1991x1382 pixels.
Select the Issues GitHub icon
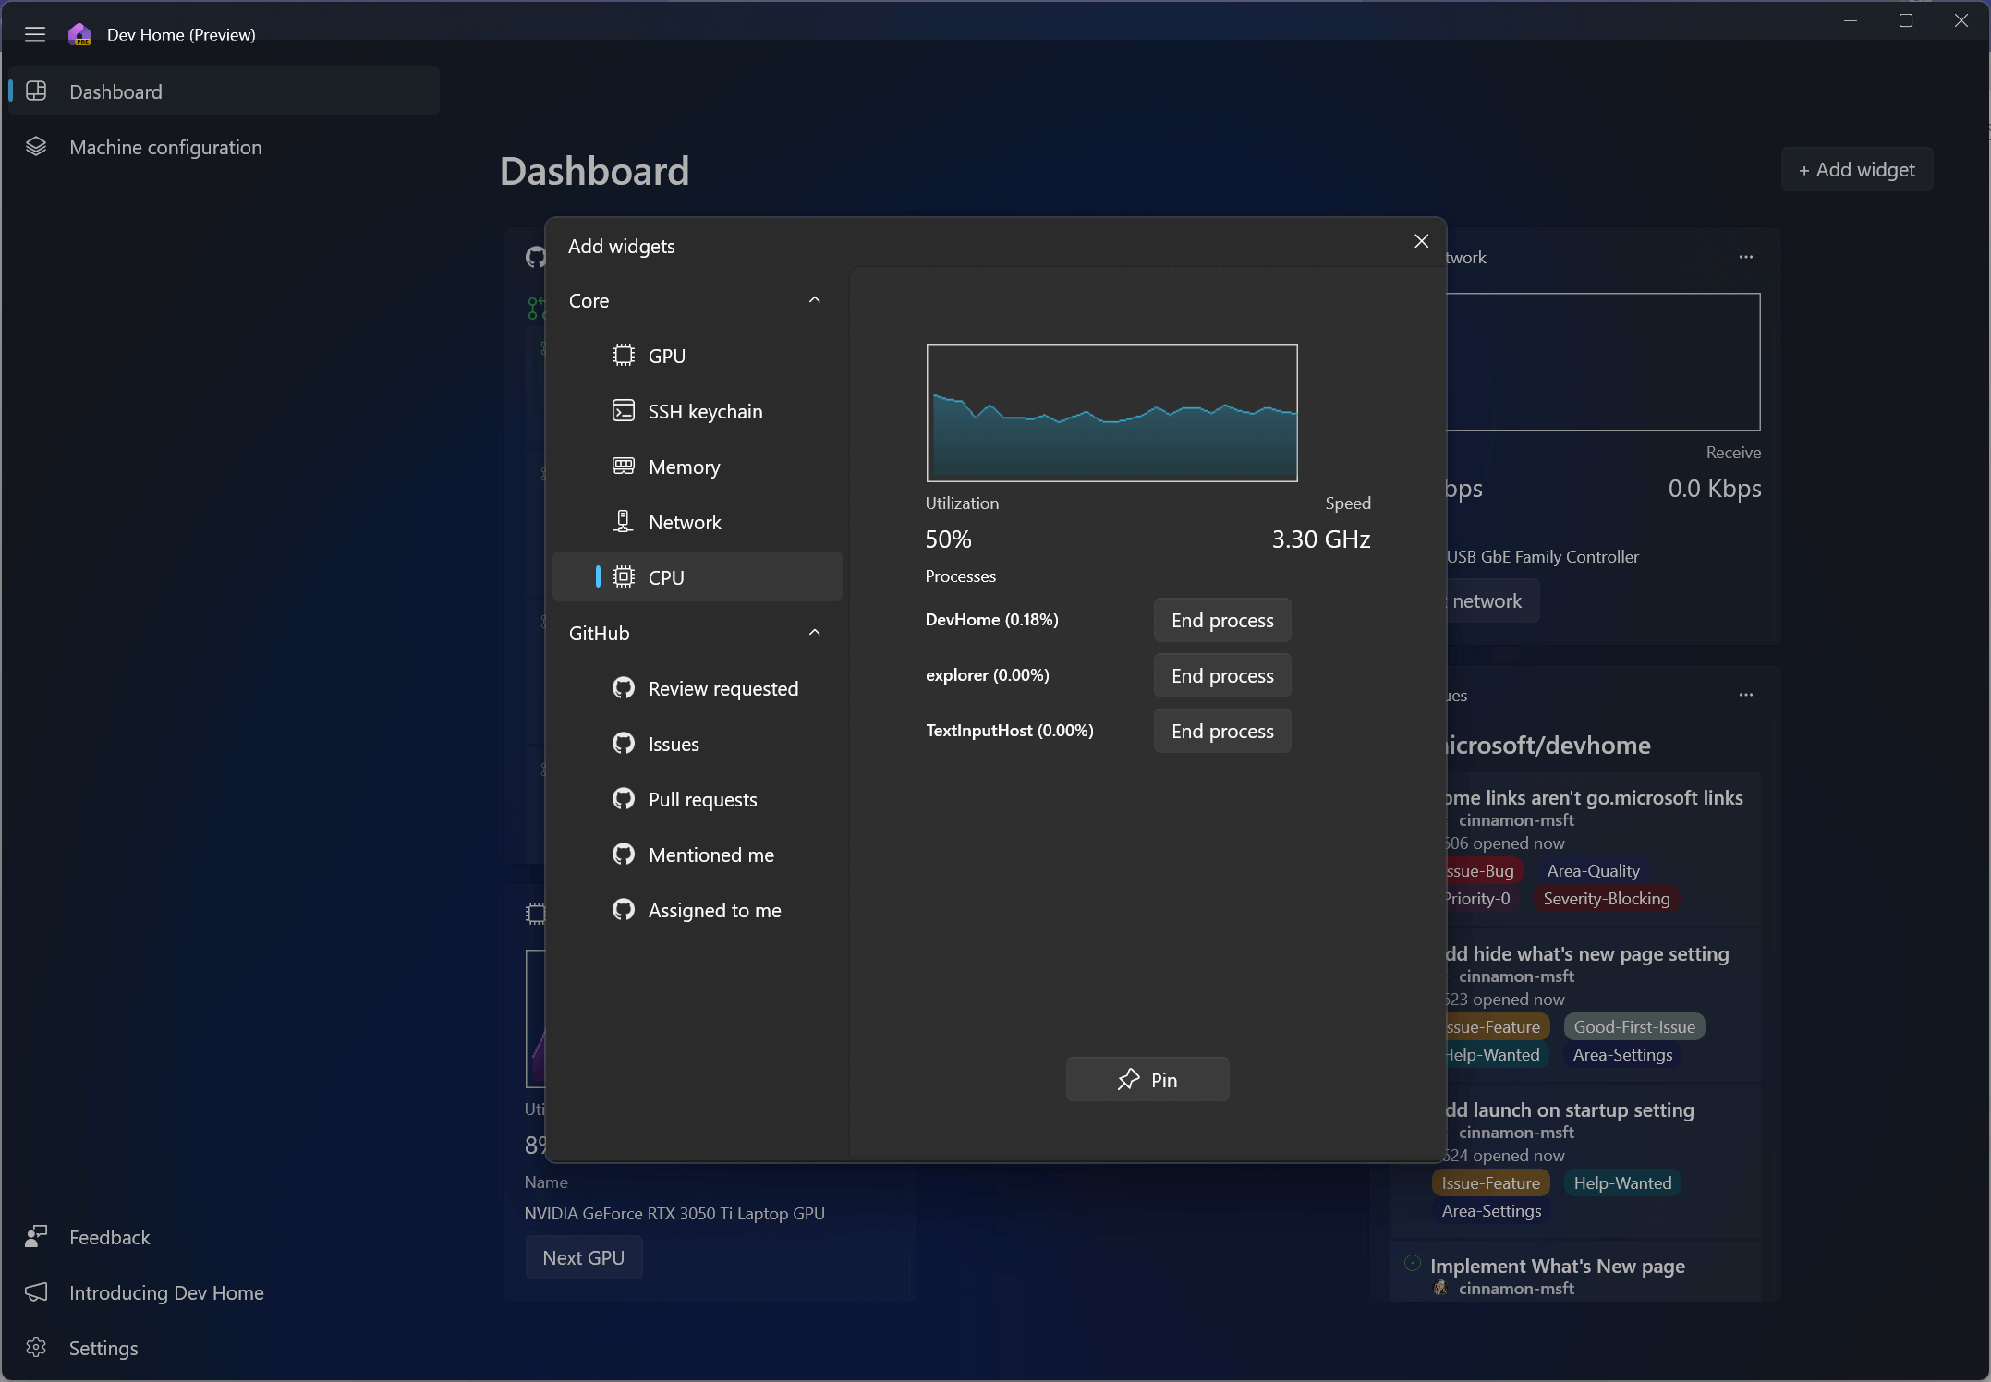[x=624, y=743]
